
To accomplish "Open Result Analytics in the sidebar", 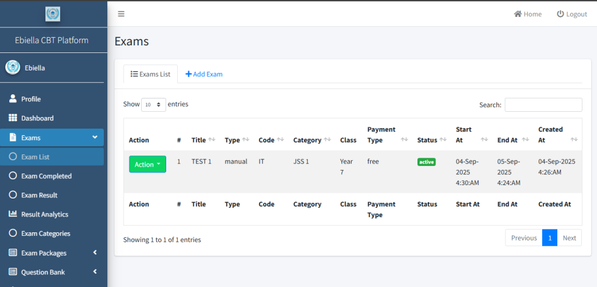I will (x=44, y=214).
